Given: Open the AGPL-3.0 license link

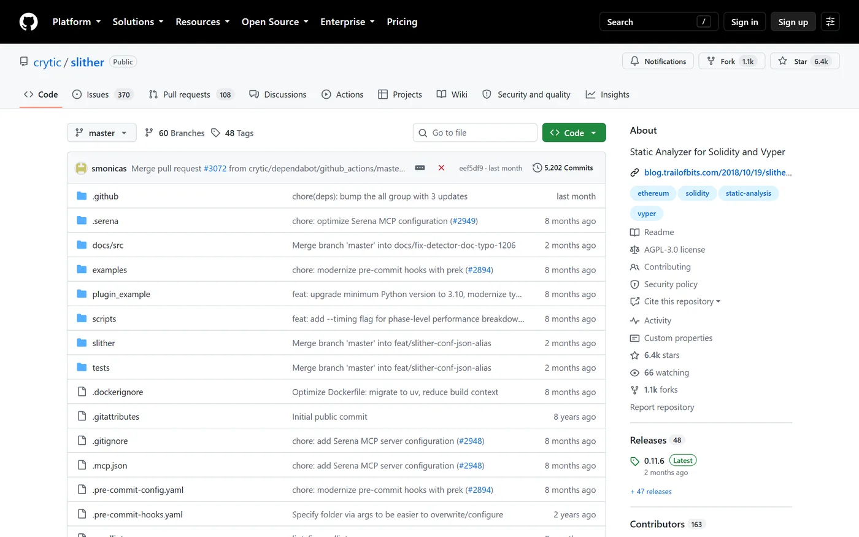Looking at the screenshot, I should point(668,250).
